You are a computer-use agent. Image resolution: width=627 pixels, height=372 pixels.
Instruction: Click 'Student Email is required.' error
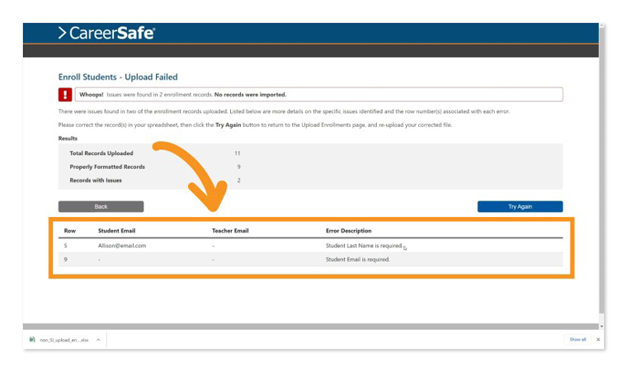tap(357, 259)
